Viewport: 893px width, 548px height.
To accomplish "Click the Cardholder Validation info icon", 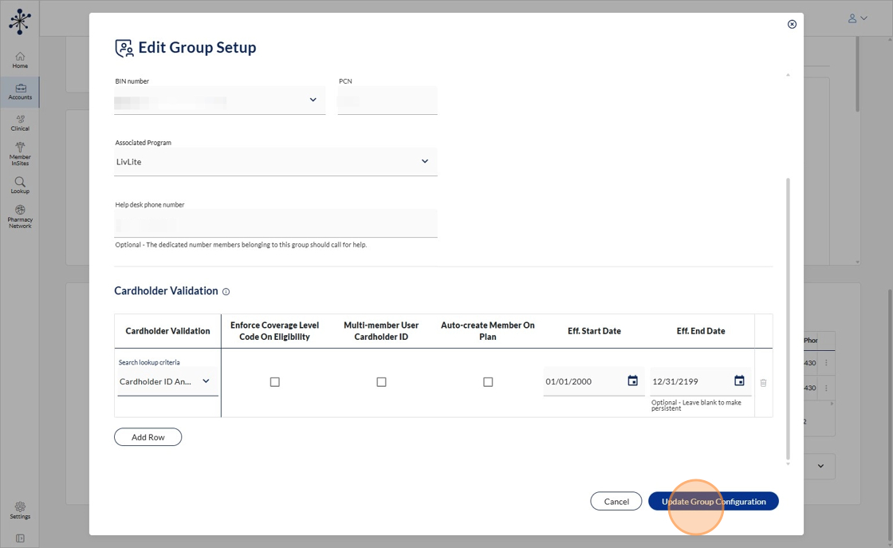I will click(x=226, y=292).
